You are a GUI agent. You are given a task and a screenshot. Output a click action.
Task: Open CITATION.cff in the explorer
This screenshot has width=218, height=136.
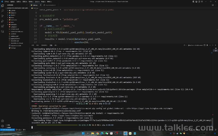(15, 29)
